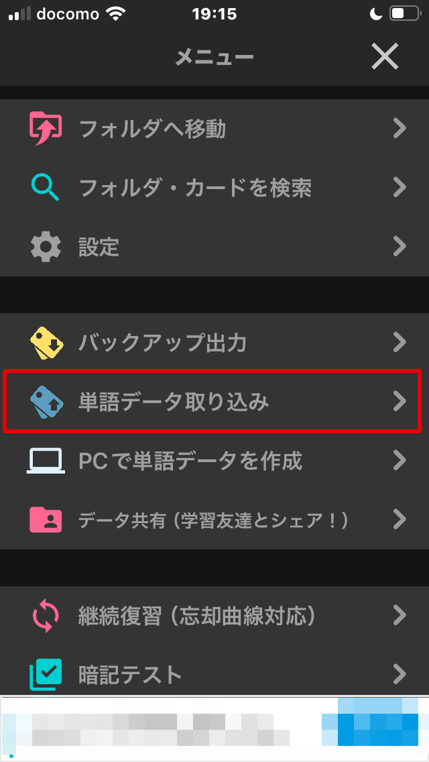Tap the pink shared folder icon
The height and width of the screenshot is (762, 429).
click(46, 519)
